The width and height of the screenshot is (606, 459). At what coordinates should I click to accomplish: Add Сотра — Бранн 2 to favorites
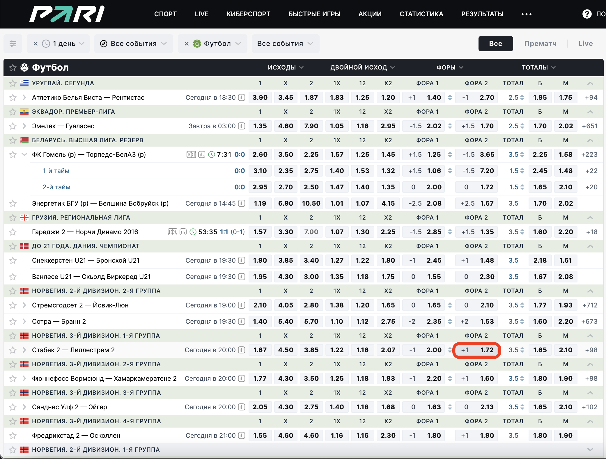pos(13,321)
